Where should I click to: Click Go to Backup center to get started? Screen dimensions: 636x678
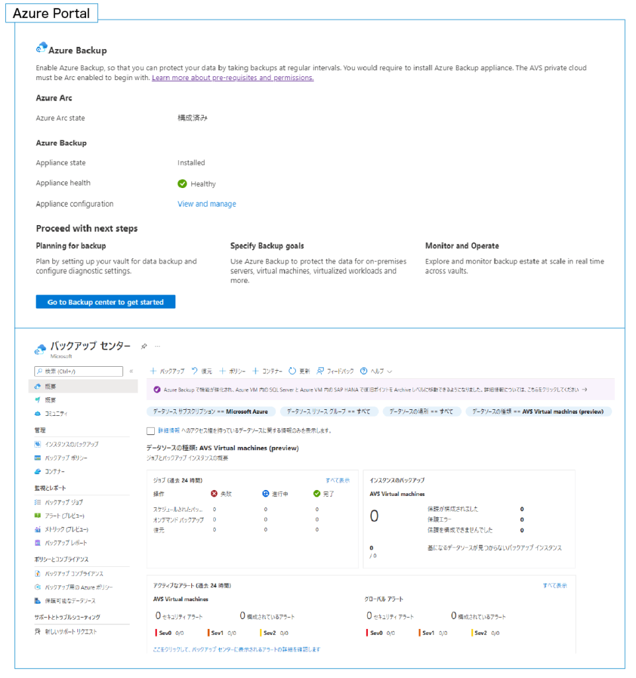(105, 301)
